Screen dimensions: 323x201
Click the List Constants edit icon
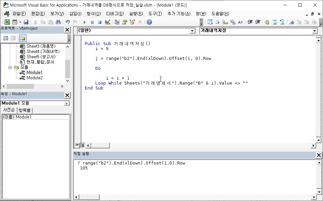point(217,22)
